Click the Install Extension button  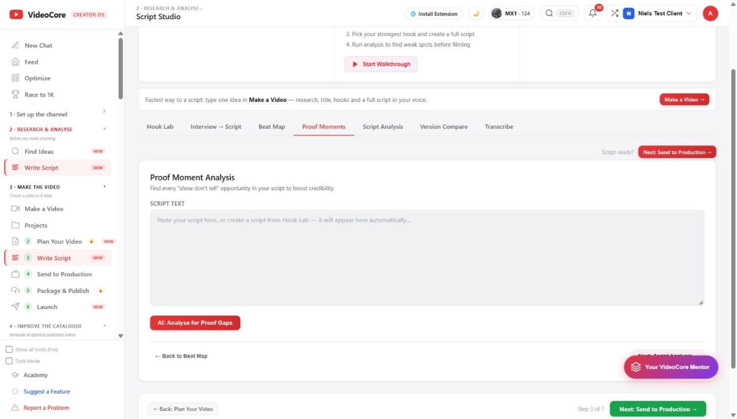coord(434,14)
